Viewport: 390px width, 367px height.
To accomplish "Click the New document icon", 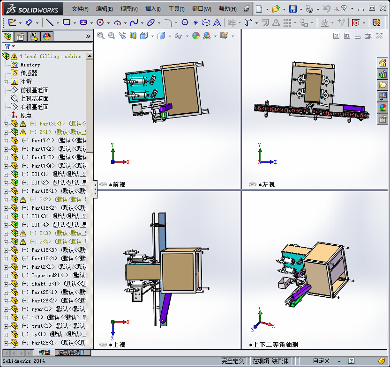I will coord(259,9).
